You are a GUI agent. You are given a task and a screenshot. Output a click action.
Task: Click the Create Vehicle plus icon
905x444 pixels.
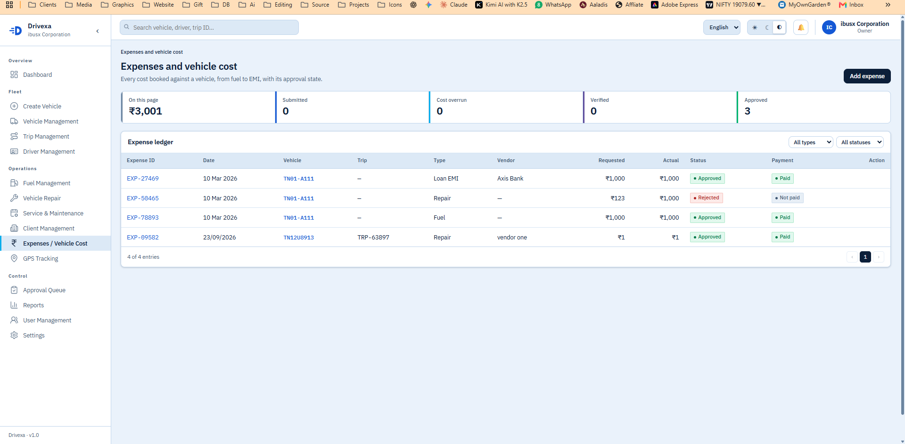14,106
